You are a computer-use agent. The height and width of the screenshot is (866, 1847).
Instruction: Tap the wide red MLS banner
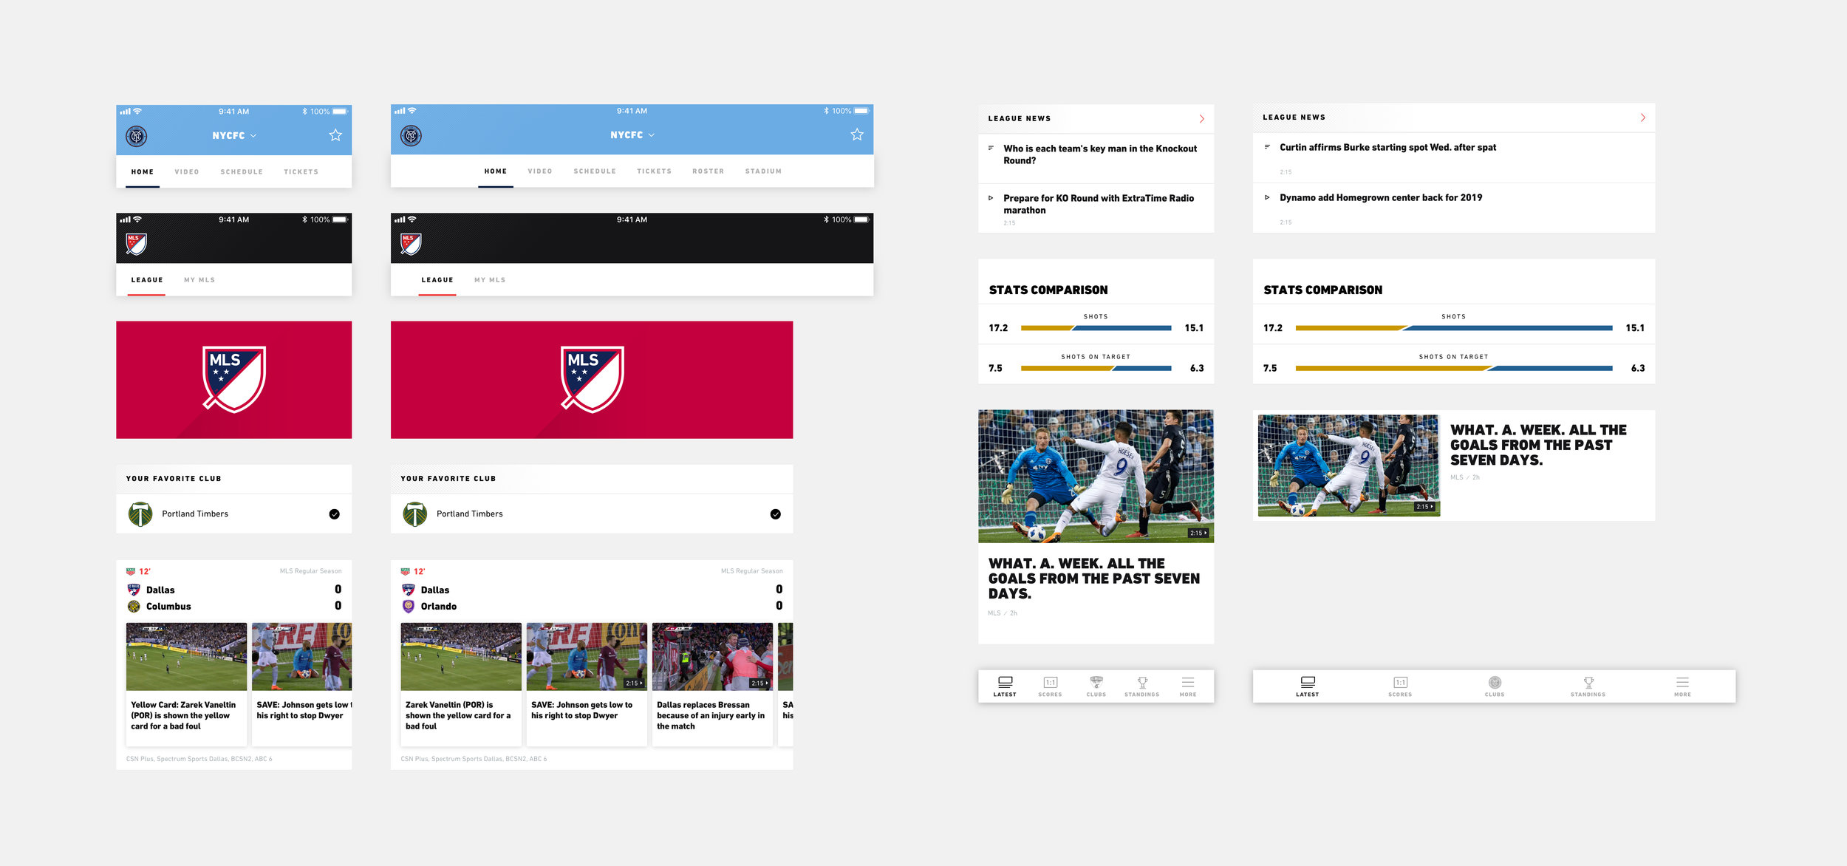592,380
